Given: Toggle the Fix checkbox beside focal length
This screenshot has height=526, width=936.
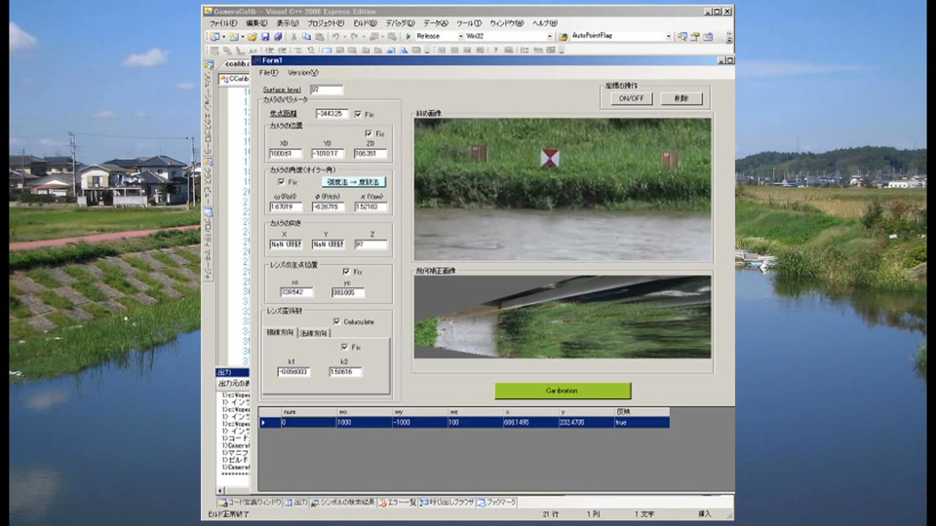Looking at the screenshot, I should coord(358,114).
